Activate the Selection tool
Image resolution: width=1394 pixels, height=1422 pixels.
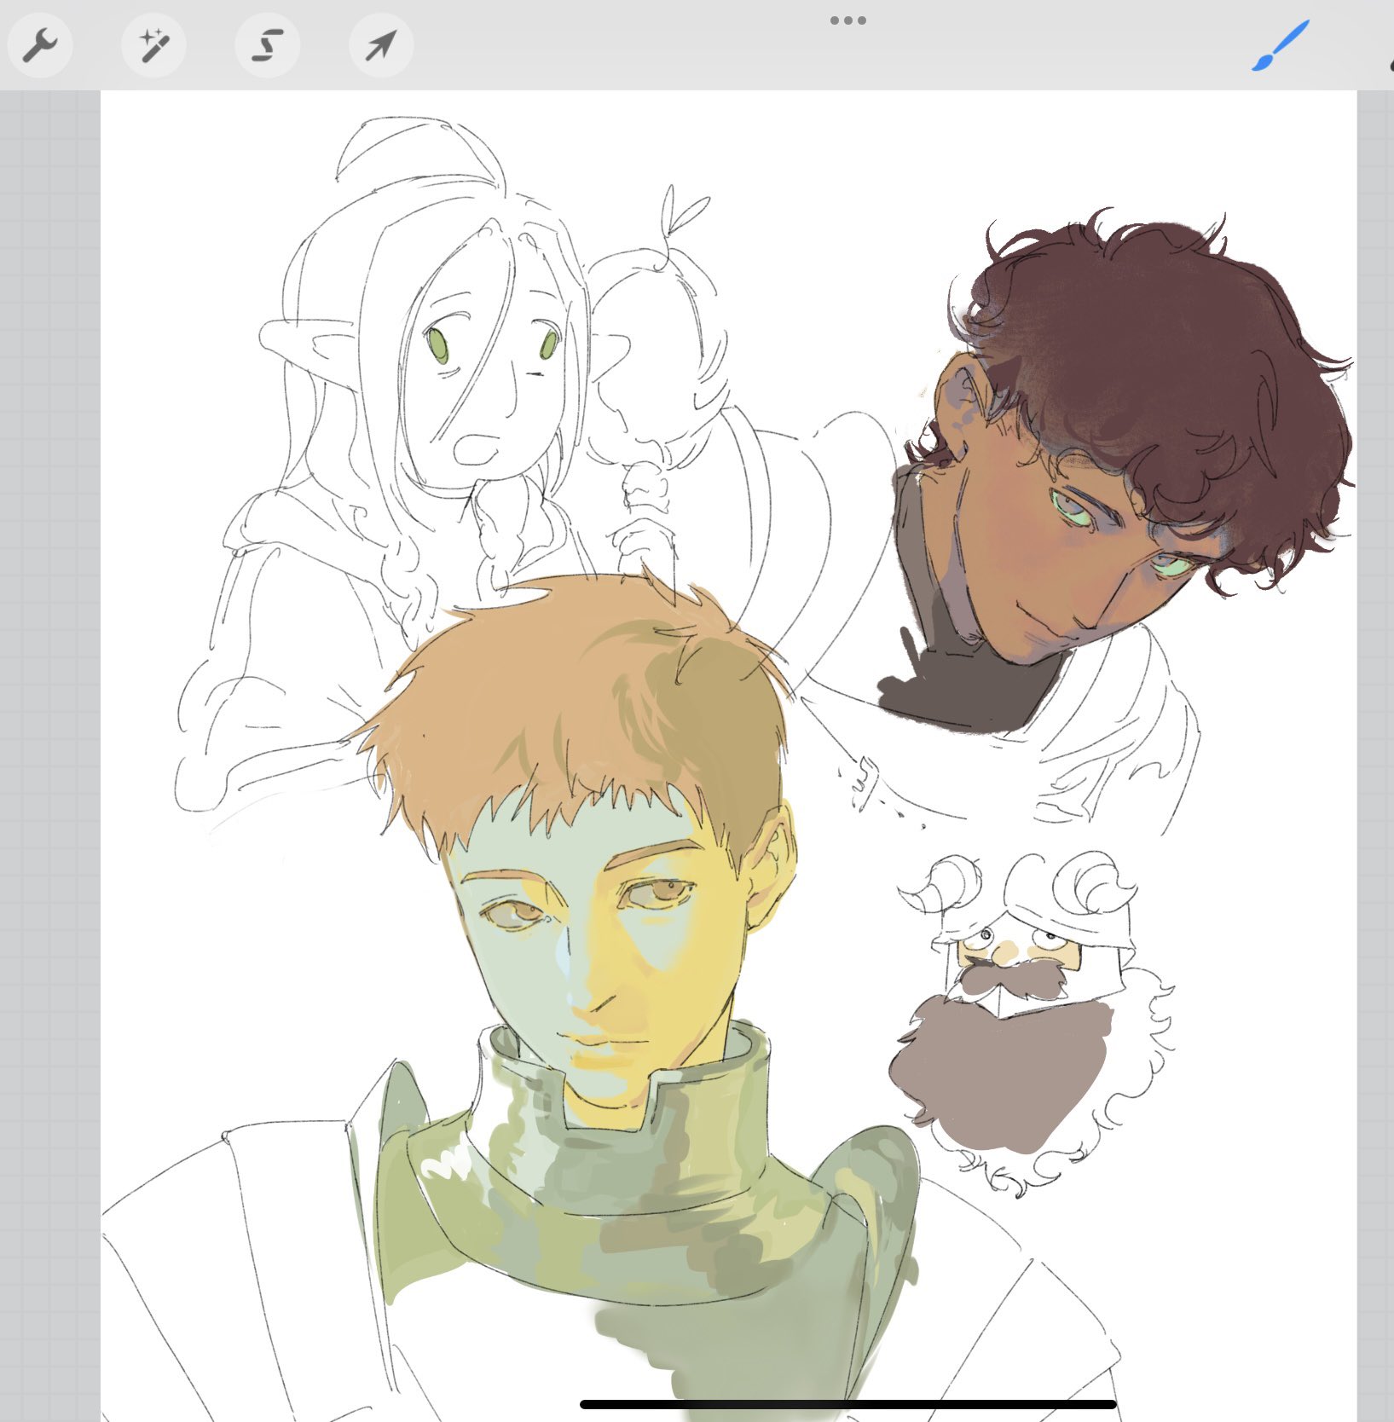click(x=267, y=45)
